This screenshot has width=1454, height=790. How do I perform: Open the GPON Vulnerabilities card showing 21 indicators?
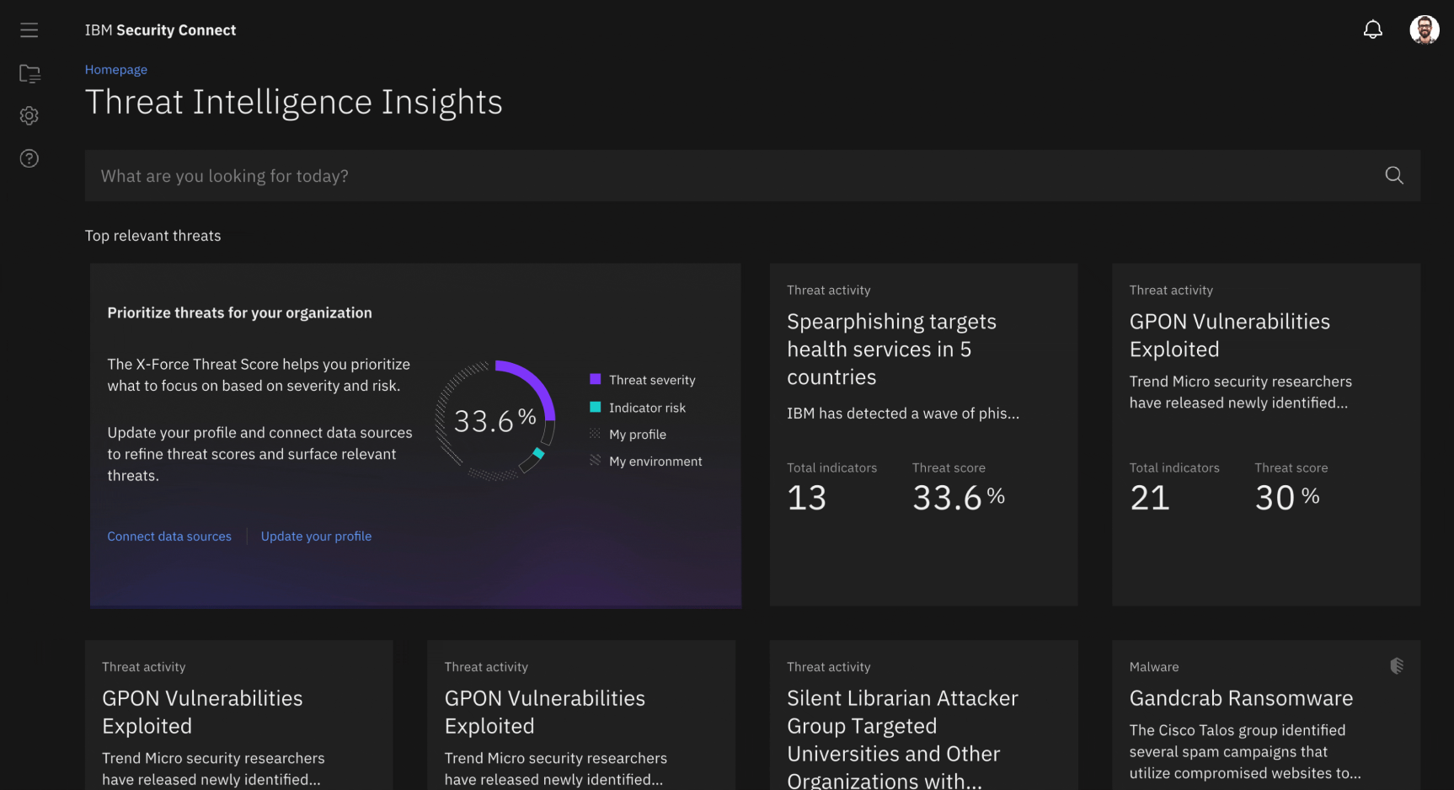pos(1266,435)
